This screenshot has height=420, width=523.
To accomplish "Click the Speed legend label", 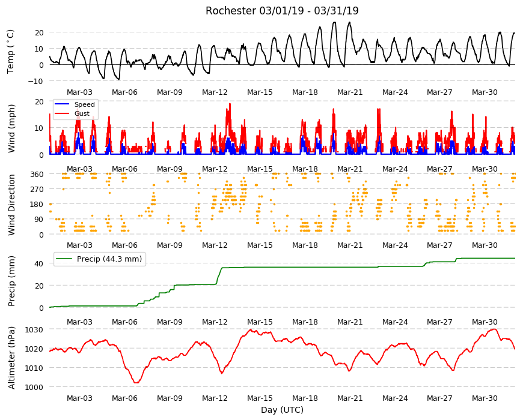I will tap(84, 104).
